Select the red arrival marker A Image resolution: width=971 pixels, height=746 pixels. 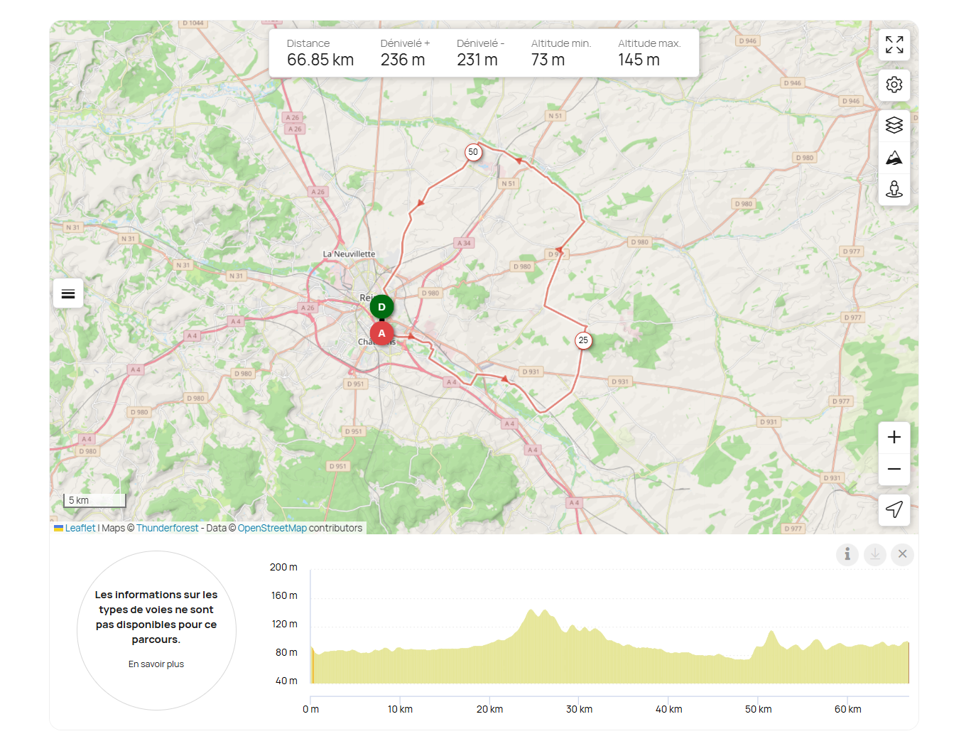pos(381,333)
